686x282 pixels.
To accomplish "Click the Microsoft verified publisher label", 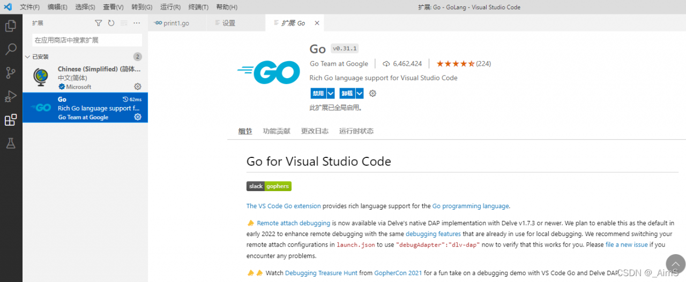I will (x=75, y=87).
